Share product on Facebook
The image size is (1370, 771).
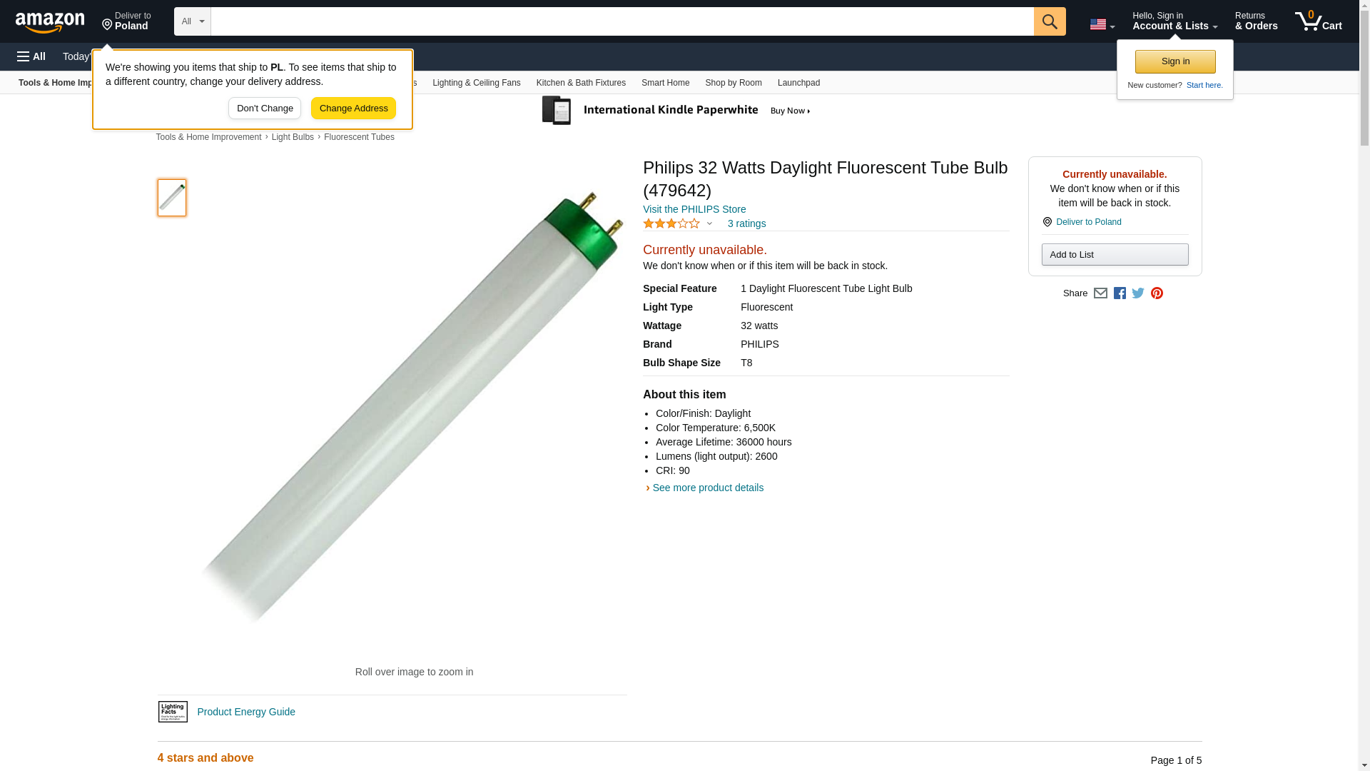coord(1120,293)
